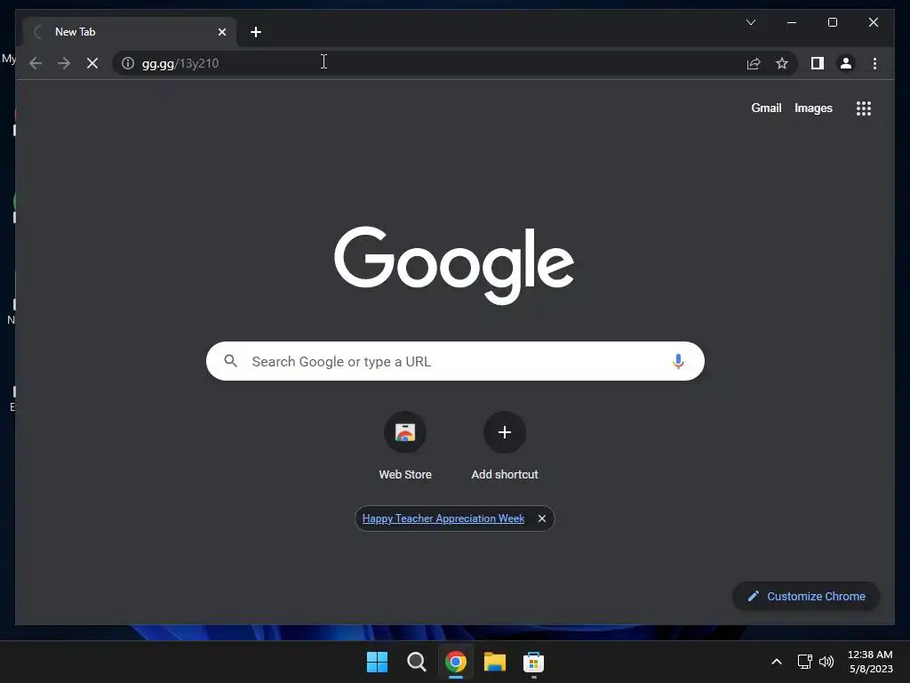
Task: Click the Google logo
Action: tap(454, 265)
